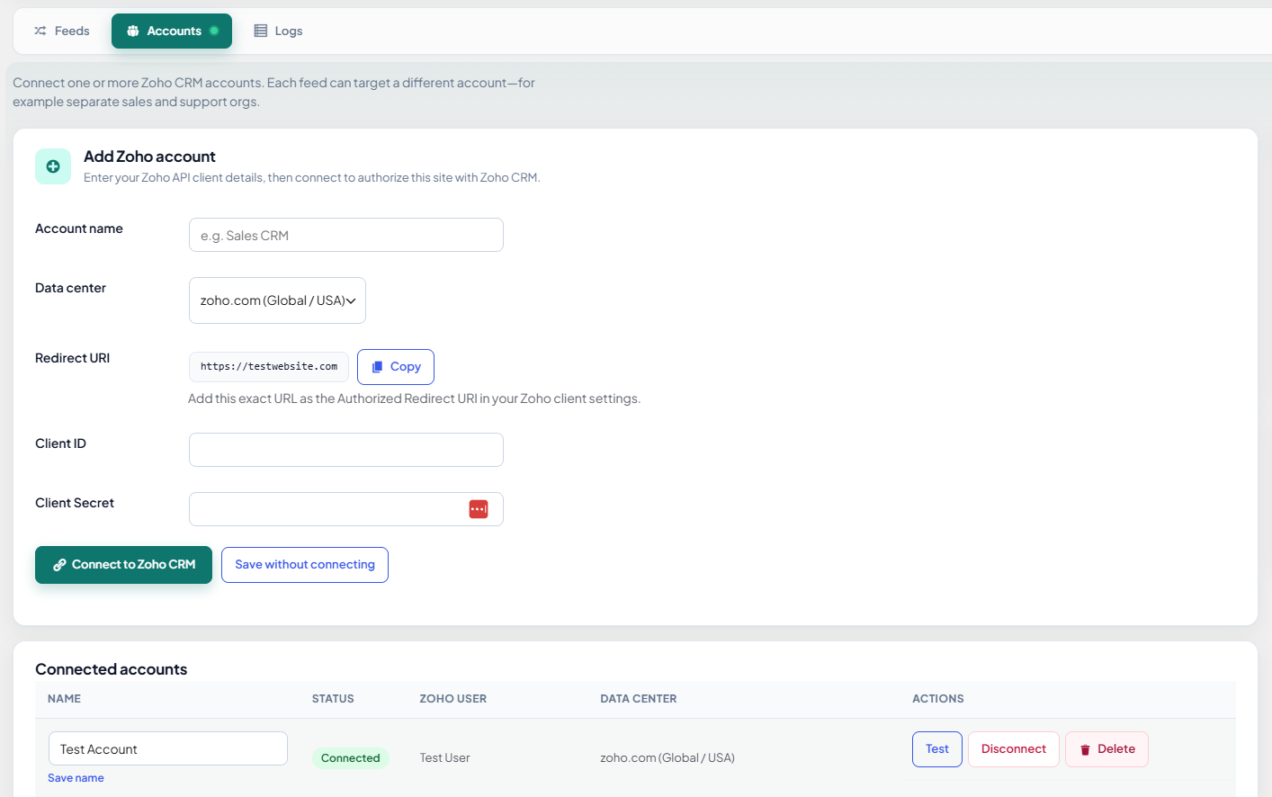Select the Redirect URI text https://testwebsite.com
This screenshot has height=797, width=1272.
(269, 367)
